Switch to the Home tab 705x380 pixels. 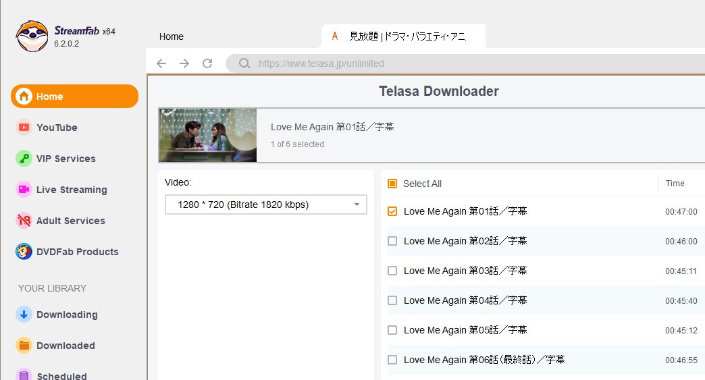(x=172, y=36)
